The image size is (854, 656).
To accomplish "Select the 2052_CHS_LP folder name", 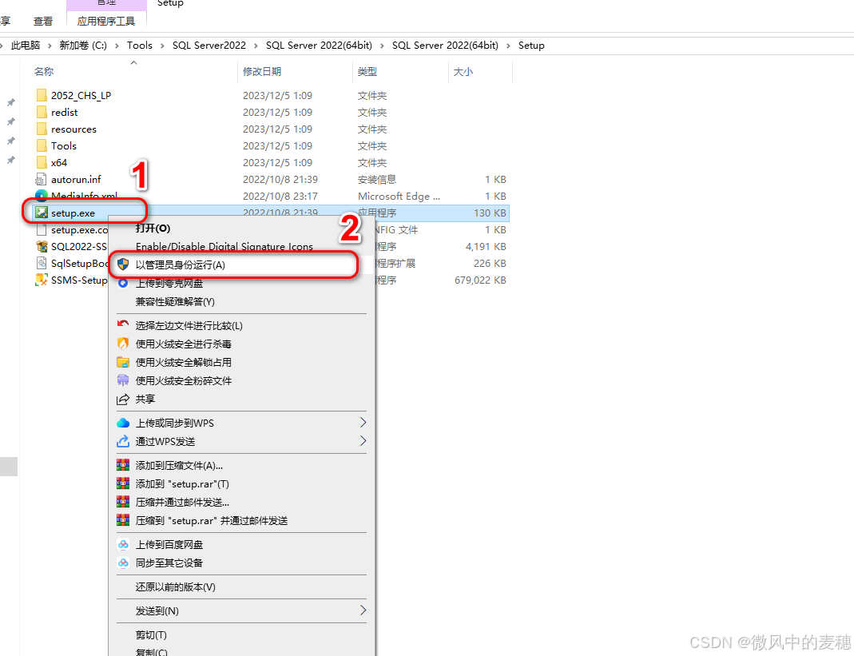I will click(81, 95).
